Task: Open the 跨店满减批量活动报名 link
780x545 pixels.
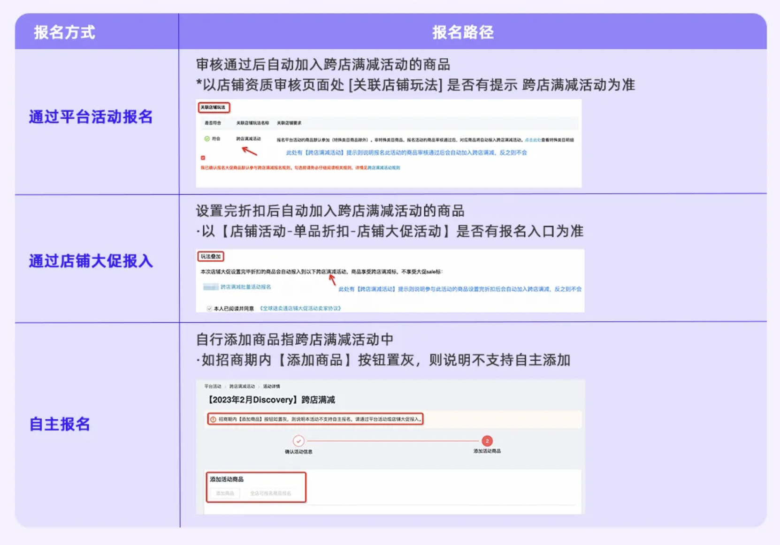Action: (245, 287)
